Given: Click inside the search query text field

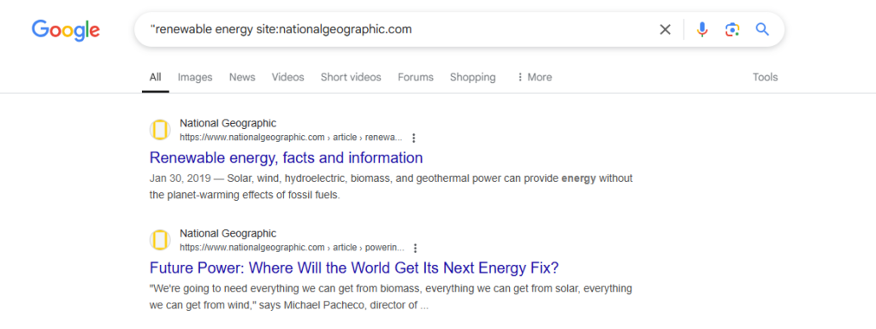Looking at the screenshot, I should pyautogui.click(x=397, y=30).
